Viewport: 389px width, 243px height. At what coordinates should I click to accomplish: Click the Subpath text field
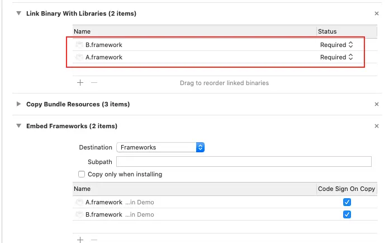point(244,161)
